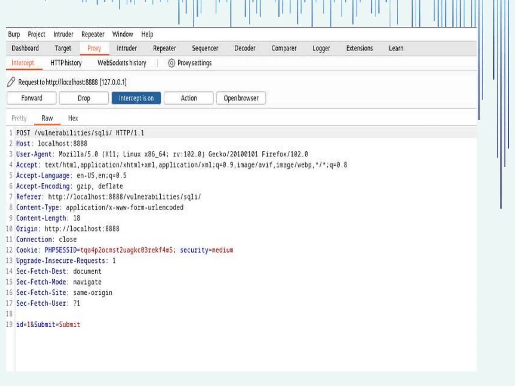Switch to Pretty view tab

[19, 118]
